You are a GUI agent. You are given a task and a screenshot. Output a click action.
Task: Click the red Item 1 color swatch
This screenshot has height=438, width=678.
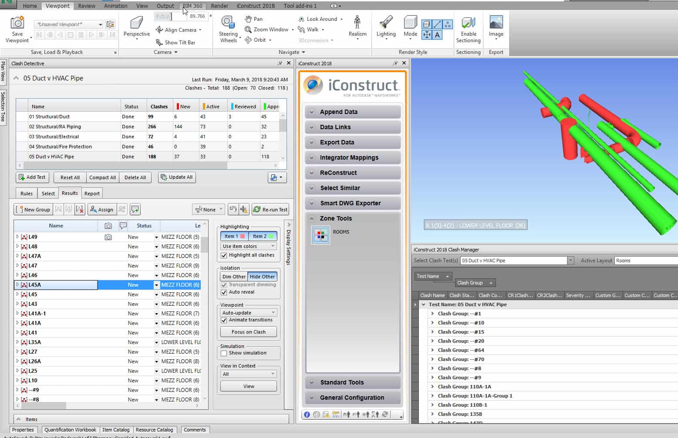point(243,236)
